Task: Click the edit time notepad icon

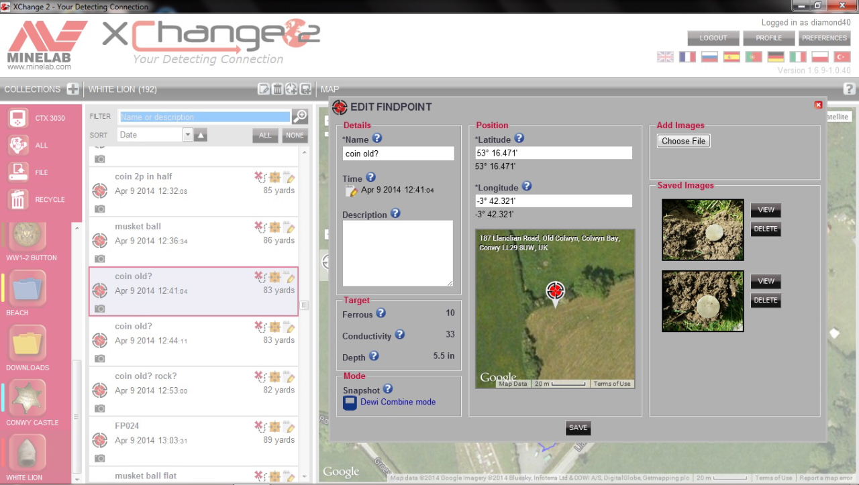Action: coord(351,191)
